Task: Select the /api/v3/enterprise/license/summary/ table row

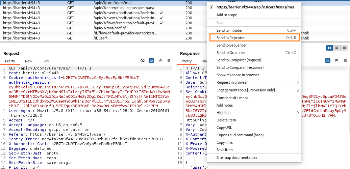Action: [104, 7]
